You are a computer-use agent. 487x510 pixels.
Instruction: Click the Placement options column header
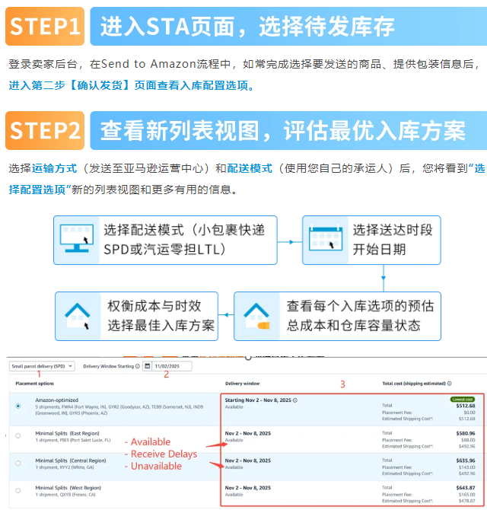tap(35, 384)
